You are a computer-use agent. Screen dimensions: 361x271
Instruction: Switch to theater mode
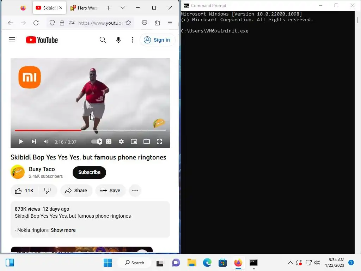click(147, 141)
